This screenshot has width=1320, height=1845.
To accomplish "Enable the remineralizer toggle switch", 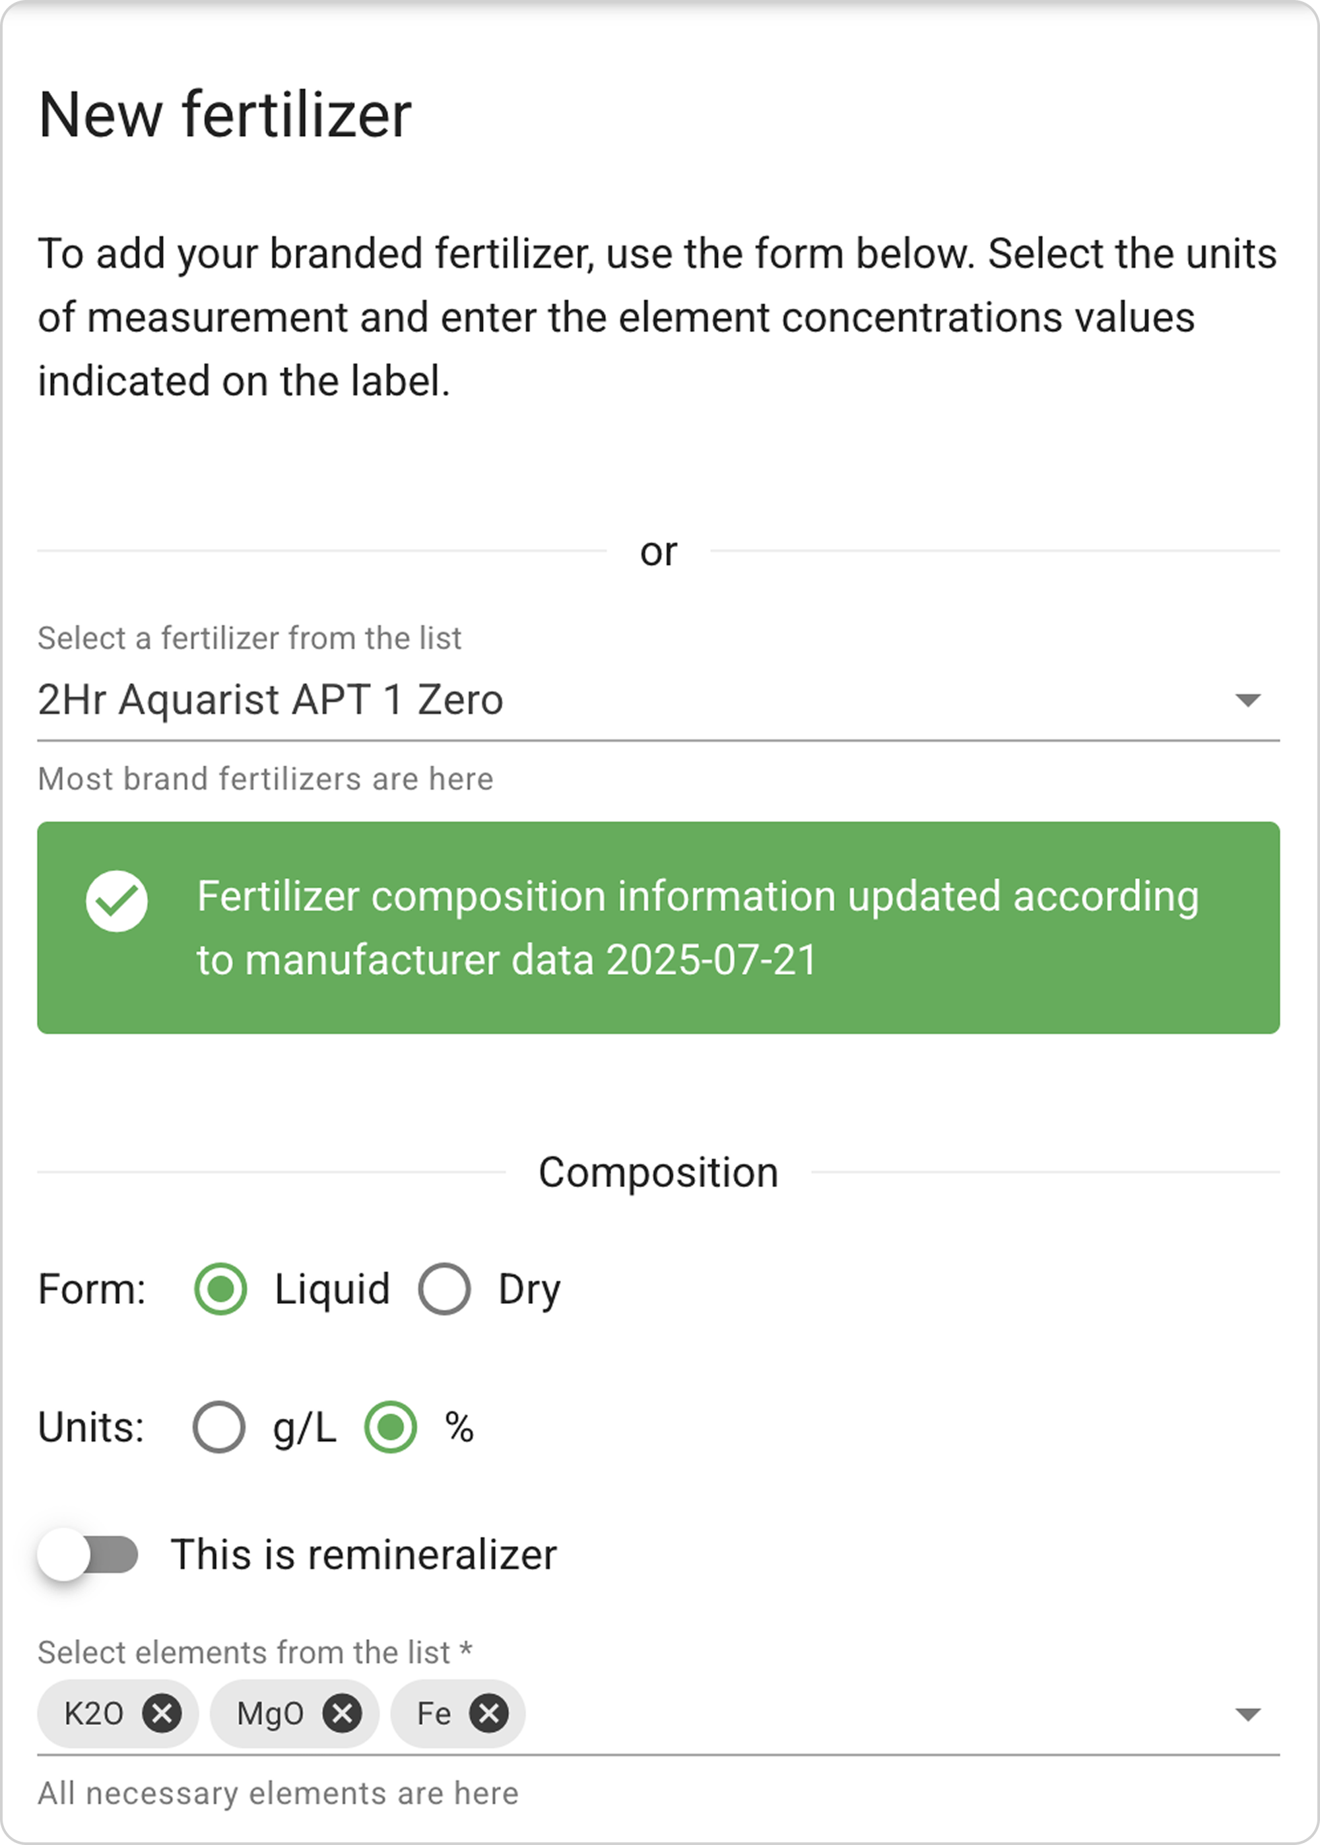I will tap(88, 1555).
